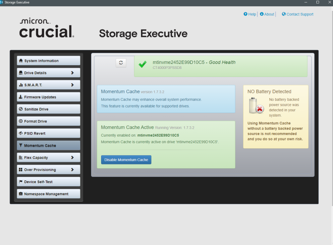The width and height of the screenshot is (333, 245).
Task: Click the battery with red X icon
Action: [x=256, y=105]
